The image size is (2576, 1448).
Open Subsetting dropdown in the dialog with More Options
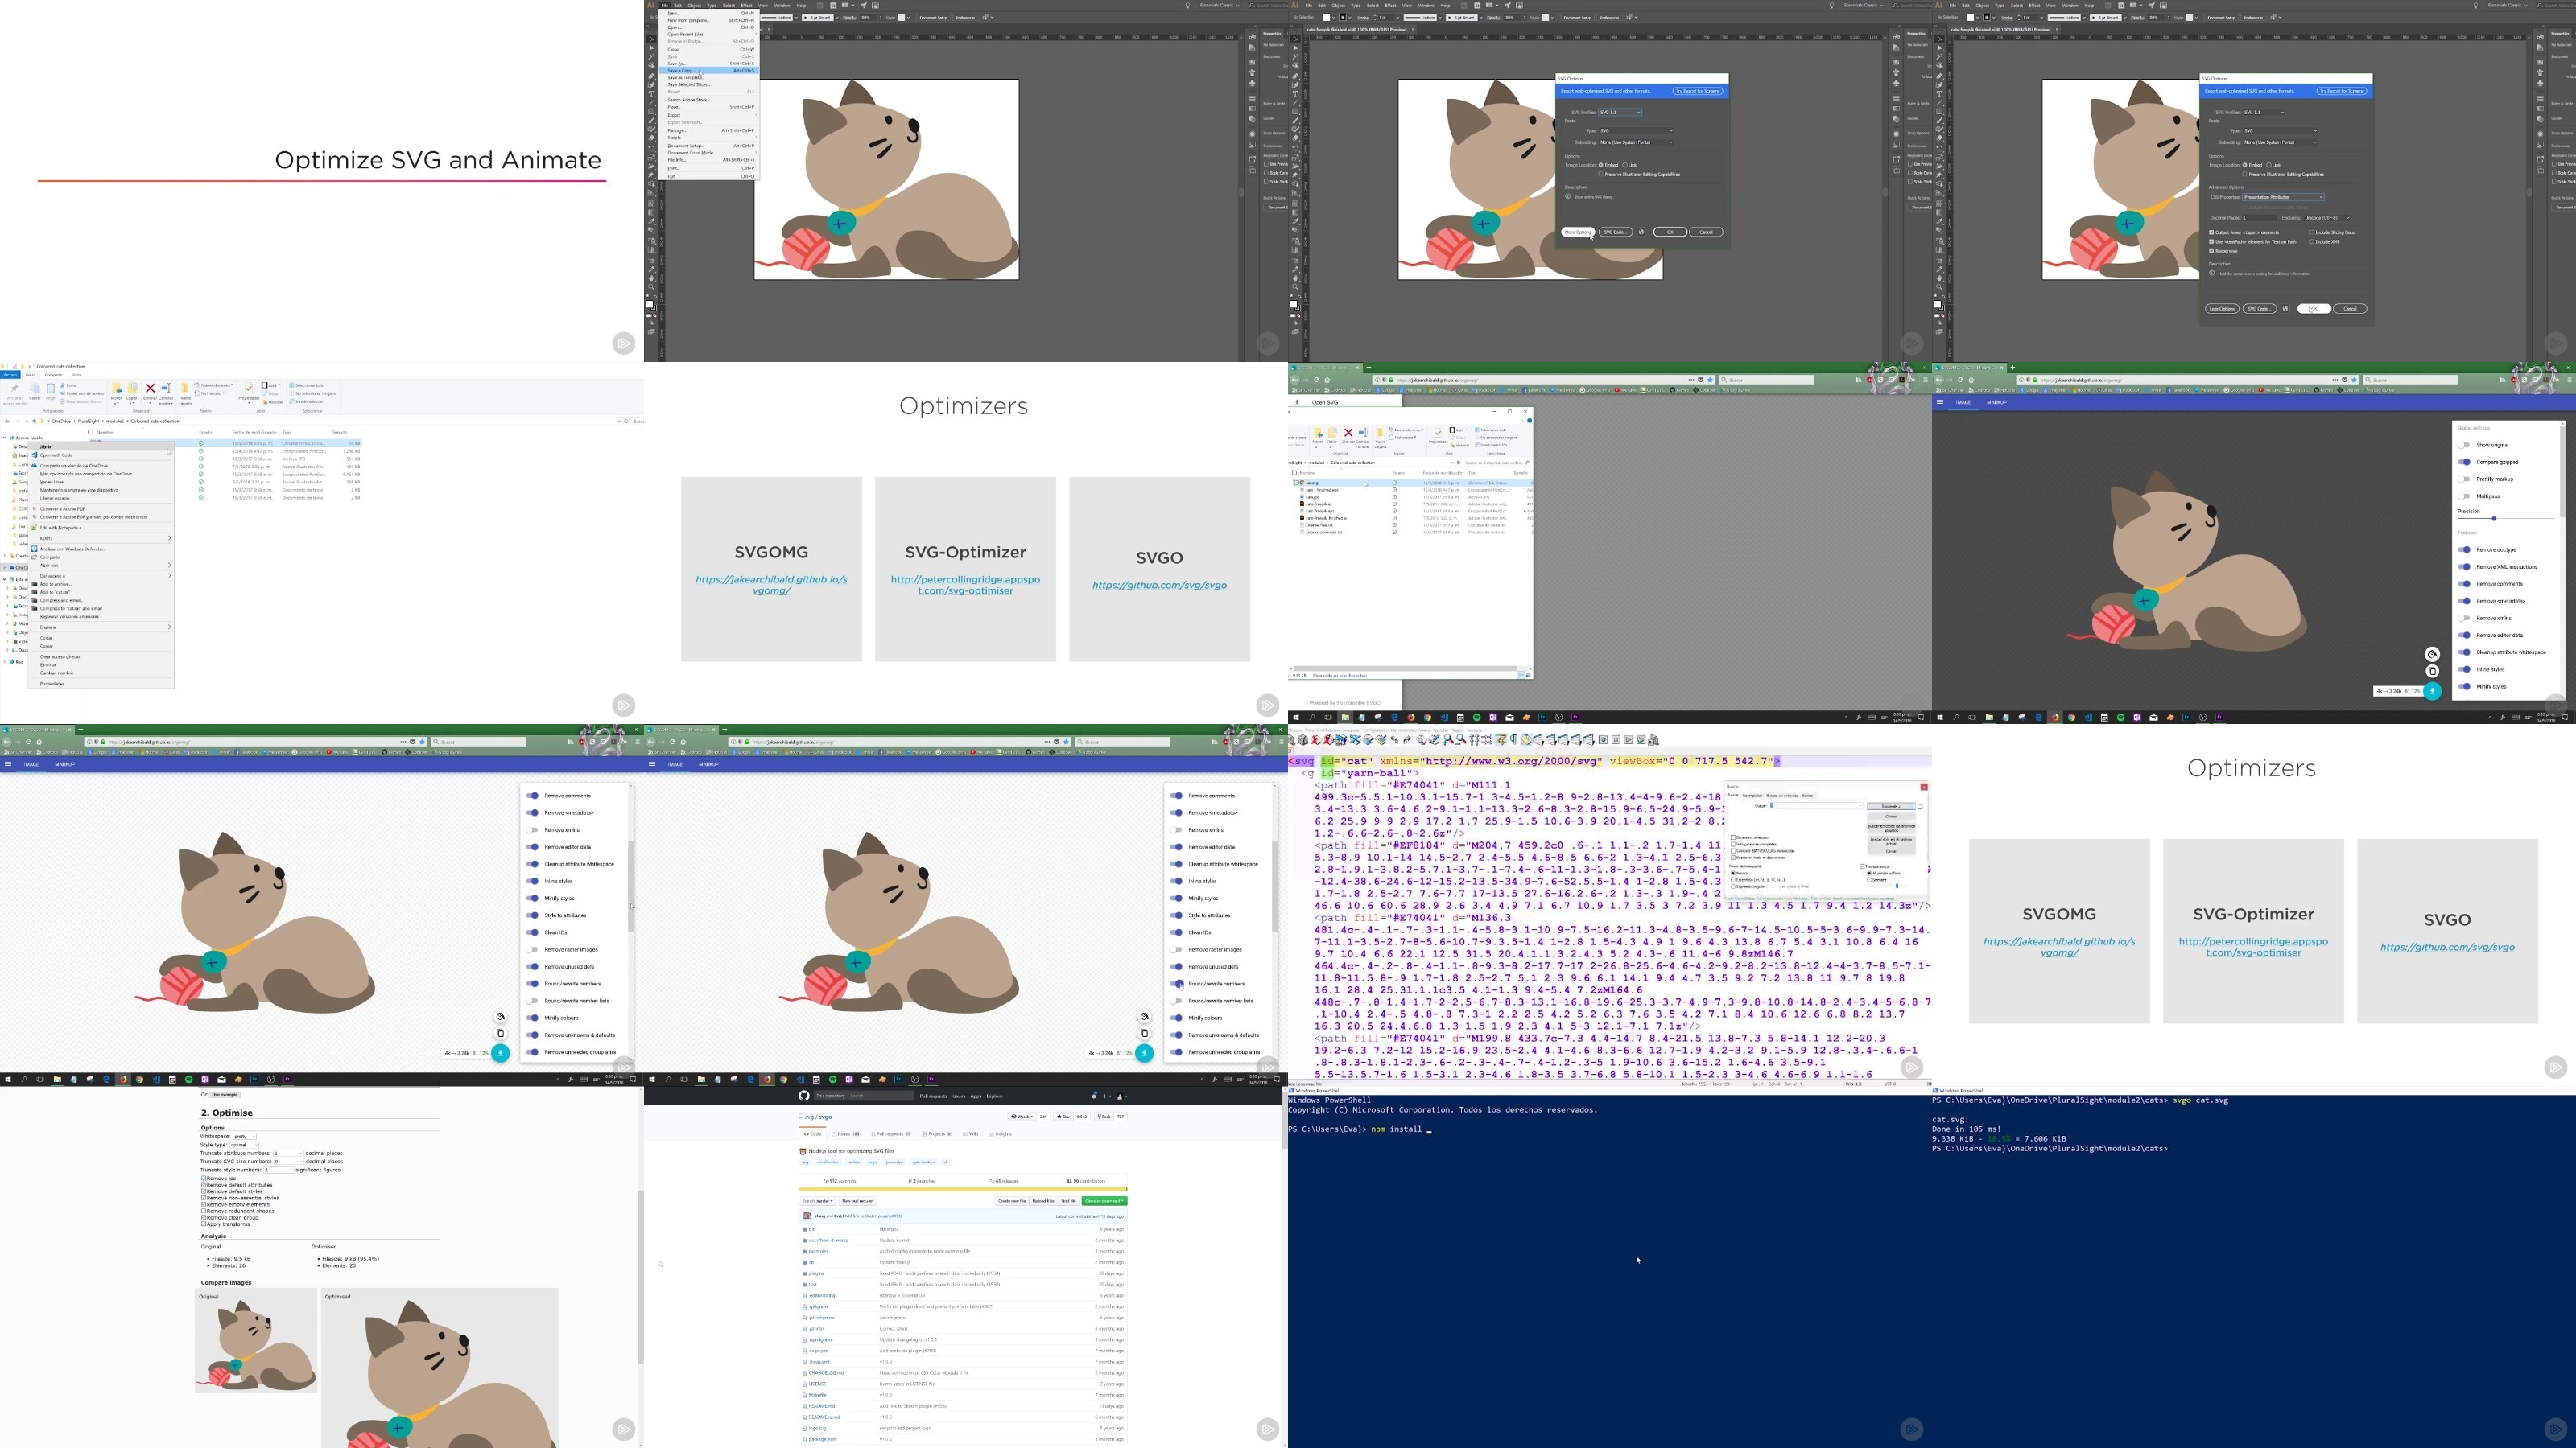point(1637,142)
